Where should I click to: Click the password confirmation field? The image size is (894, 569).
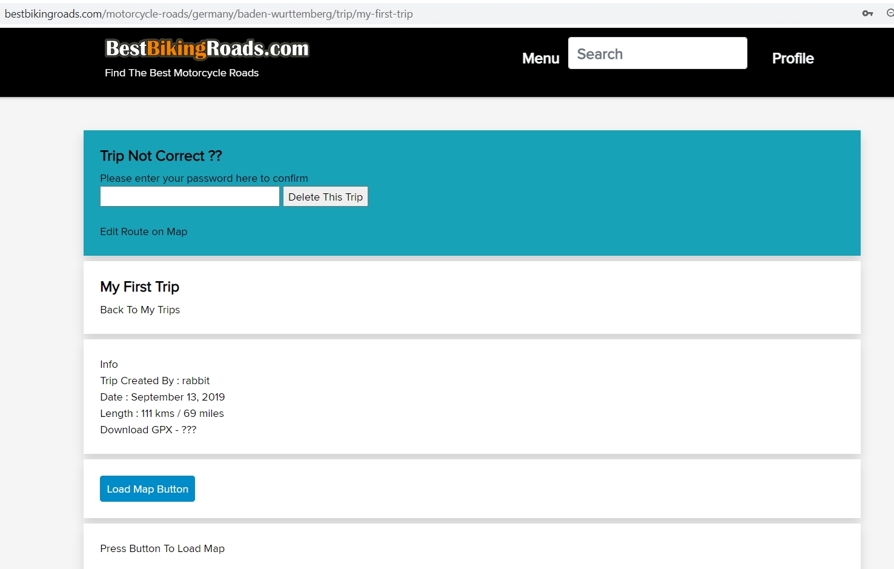coord(190,196)
